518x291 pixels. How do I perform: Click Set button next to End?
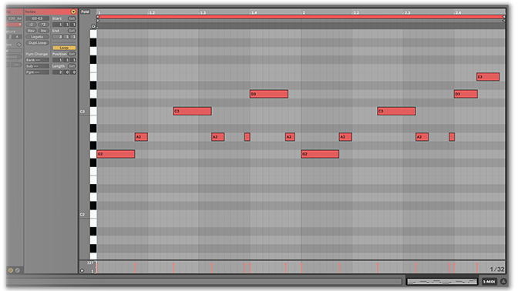coord(72,31)
